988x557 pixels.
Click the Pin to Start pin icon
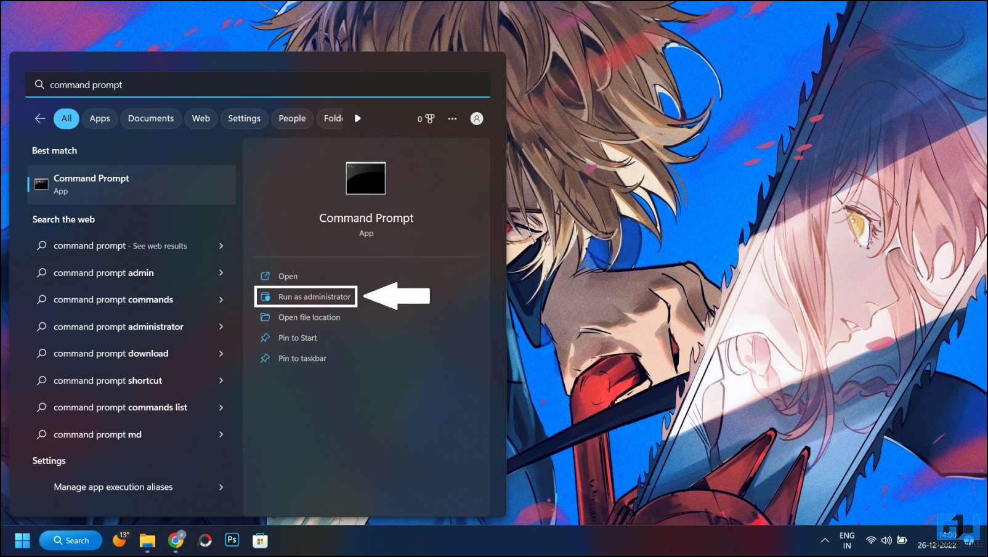click(265, 338)
